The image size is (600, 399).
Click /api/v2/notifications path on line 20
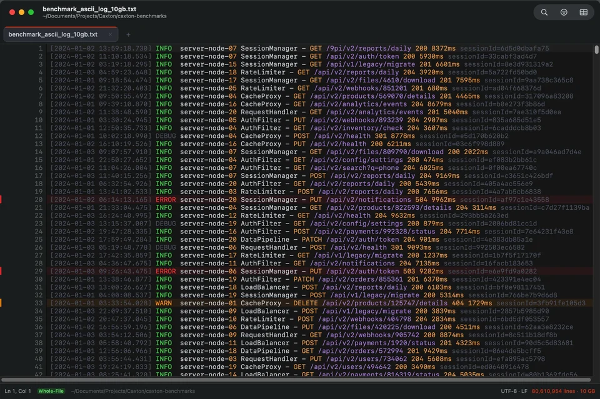tap(369, 200)
